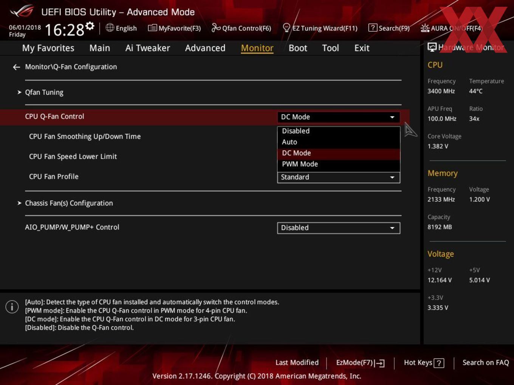Screen dimensions: 514x385
Task: Click +12V value 12.164 V
Action: click(x=440, y=280)
